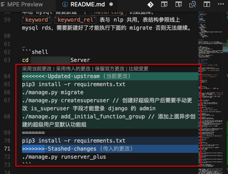228x174 pixels.
Task: Click the cd Server command line
Action: point(56,60)
